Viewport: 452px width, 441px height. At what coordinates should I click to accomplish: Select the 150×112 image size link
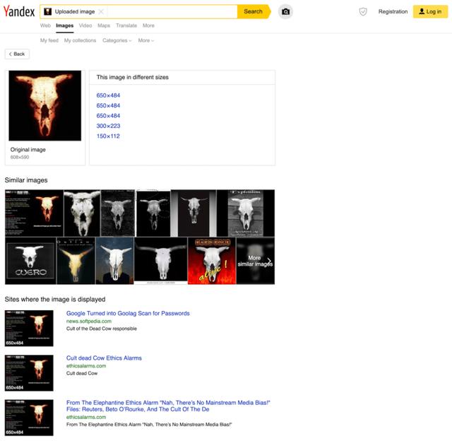(x=108, y=136)
